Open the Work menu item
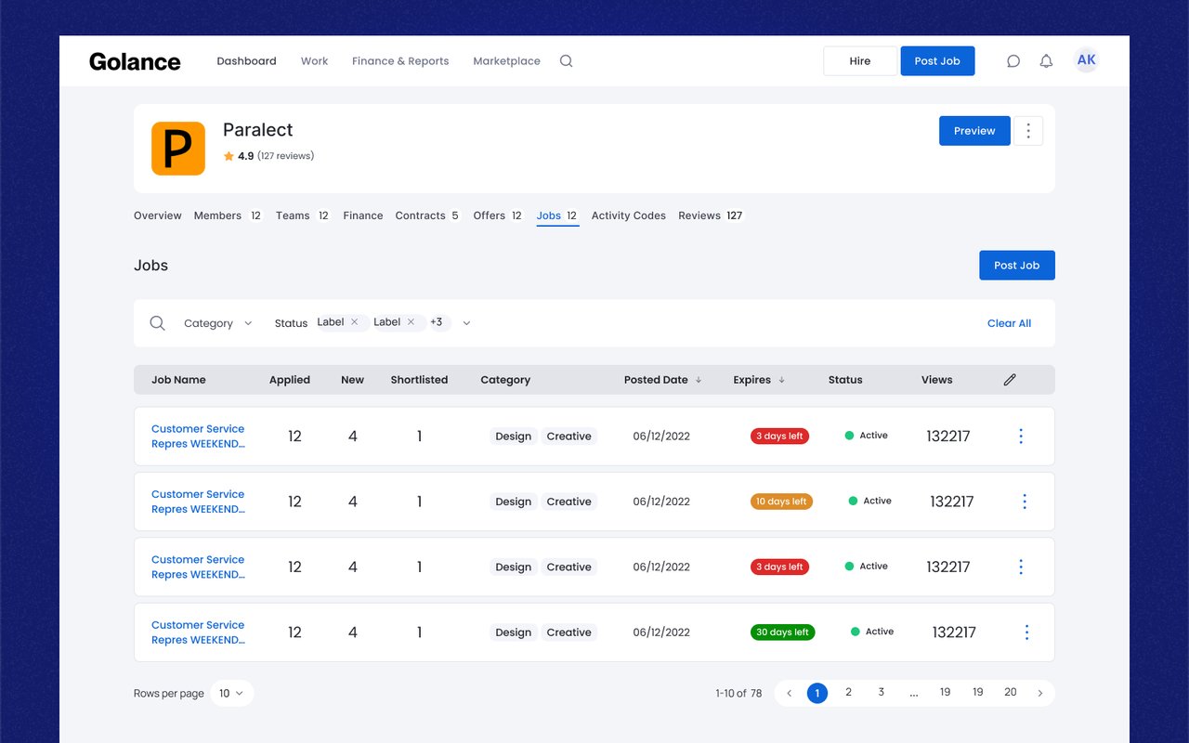The image size is (1189, 743). point(314,61)
